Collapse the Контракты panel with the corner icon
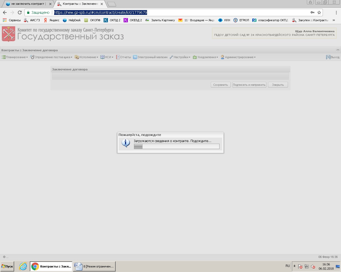The height and width of the screenshot is (272, 341). point(338,50)
